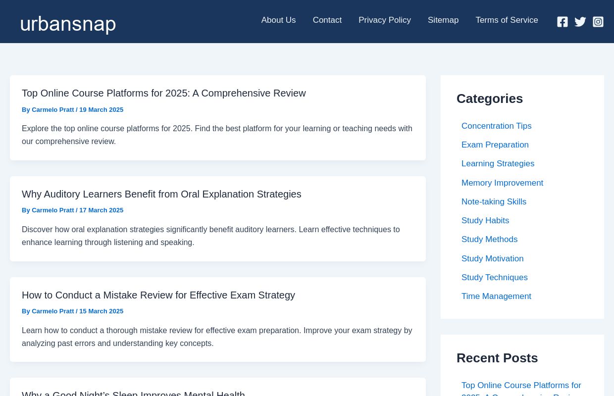
Task: Select the Concentration Tips category
Action: click(496, 126)
